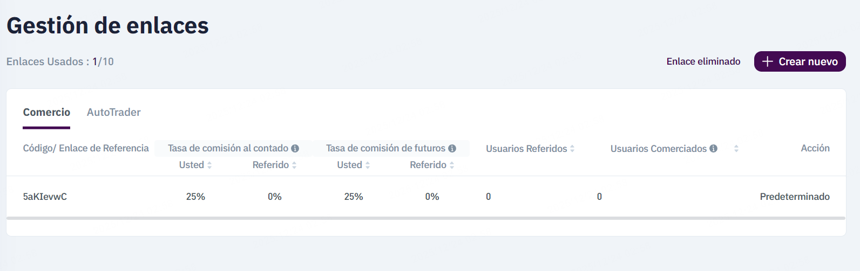Click sort arrows right of Usuarios Comerciados info
The height and width of the screenshot is (271, 860).
coord(736,149)
